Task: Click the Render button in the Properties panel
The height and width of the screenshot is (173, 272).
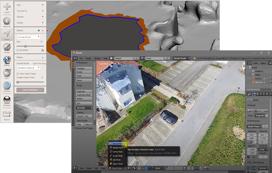Action: coord(250,111)
